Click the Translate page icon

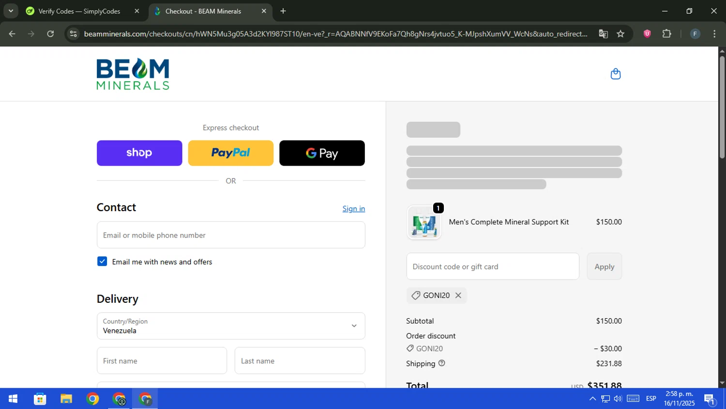coord(603,34)
